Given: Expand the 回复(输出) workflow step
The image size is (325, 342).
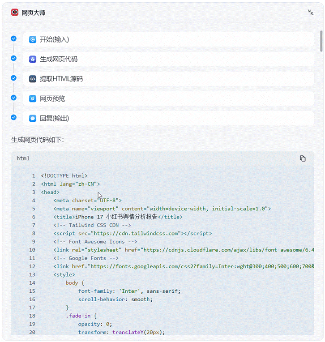Looking at the screenshot, I should pos(170,118).
